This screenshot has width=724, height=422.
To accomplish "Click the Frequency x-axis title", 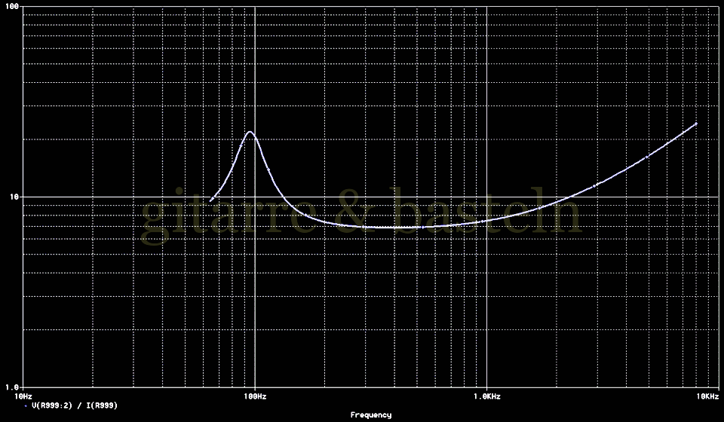I will coord(370,415).
